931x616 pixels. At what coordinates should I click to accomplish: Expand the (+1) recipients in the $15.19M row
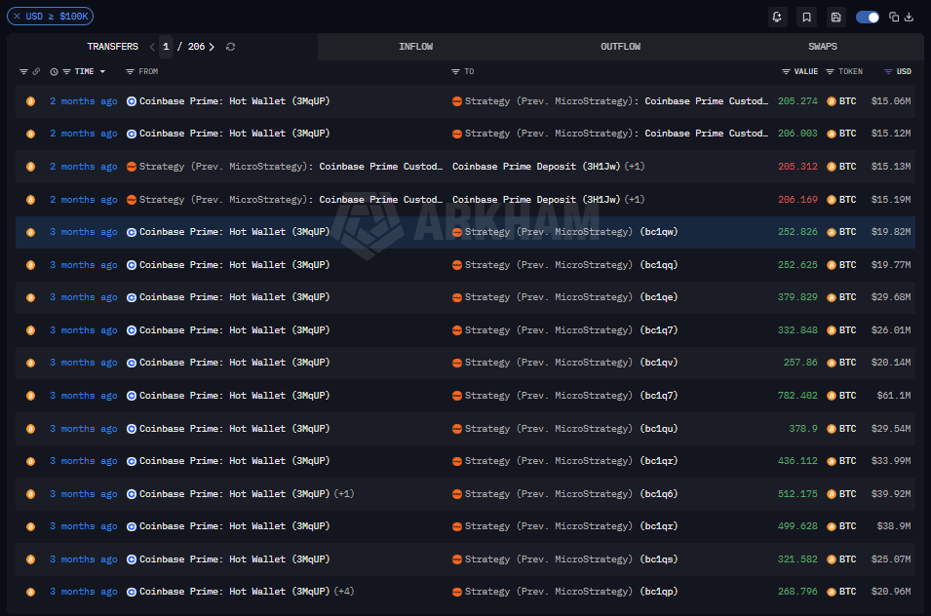tap(635, 200)
